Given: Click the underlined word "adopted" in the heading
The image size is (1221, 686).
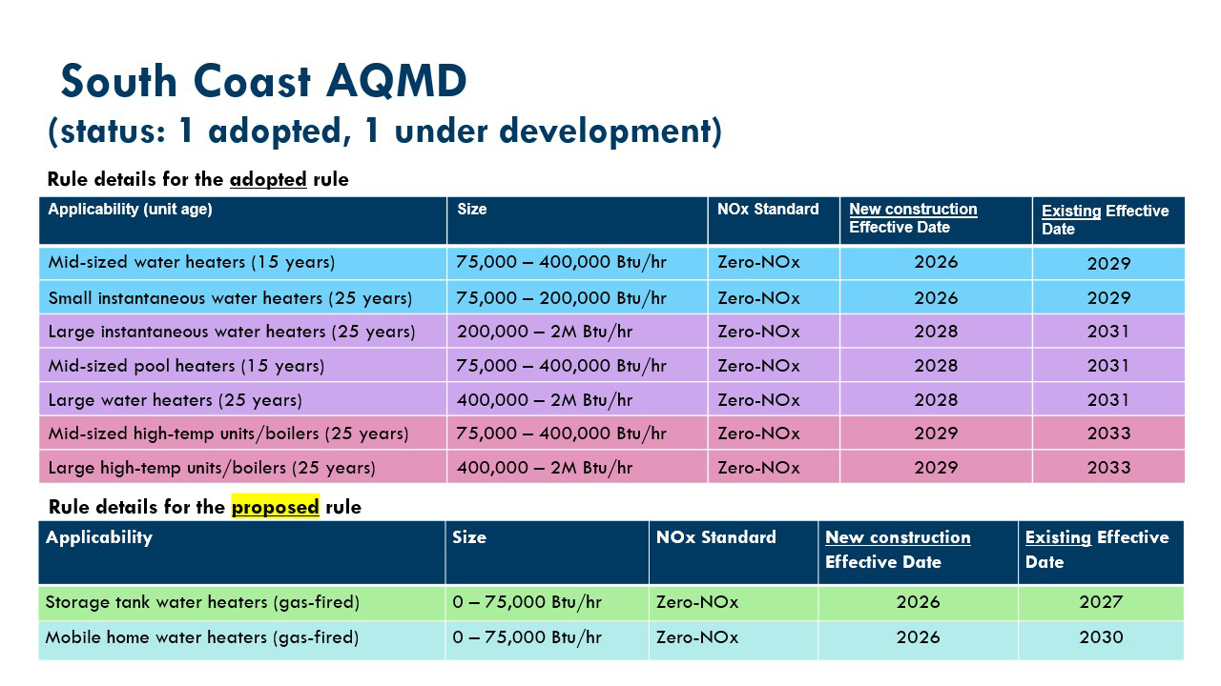Looking at the screenshot, I should [268, 179].
